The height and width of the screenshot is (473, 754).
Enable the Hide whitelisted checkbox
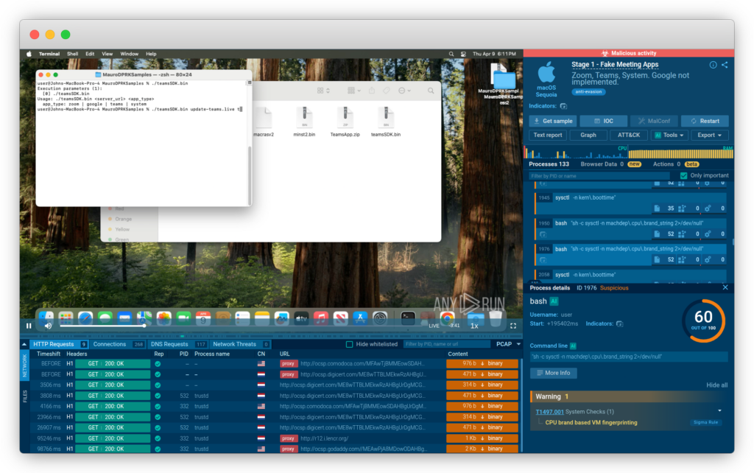[350, 344]
